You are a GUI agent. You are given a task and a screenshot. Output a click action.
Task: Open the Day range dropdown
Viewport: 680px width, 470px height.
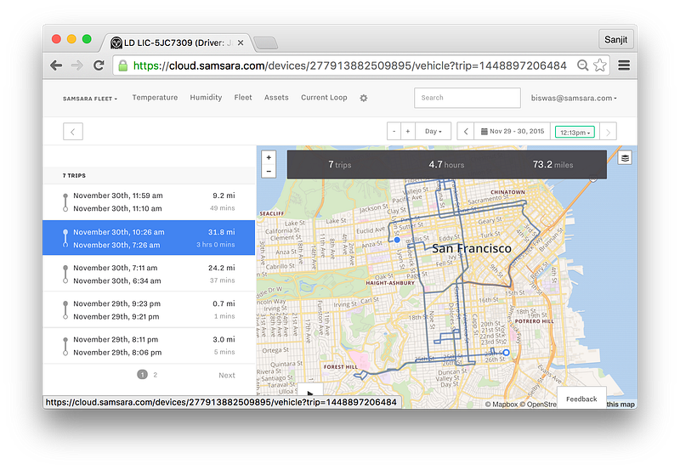433,132
